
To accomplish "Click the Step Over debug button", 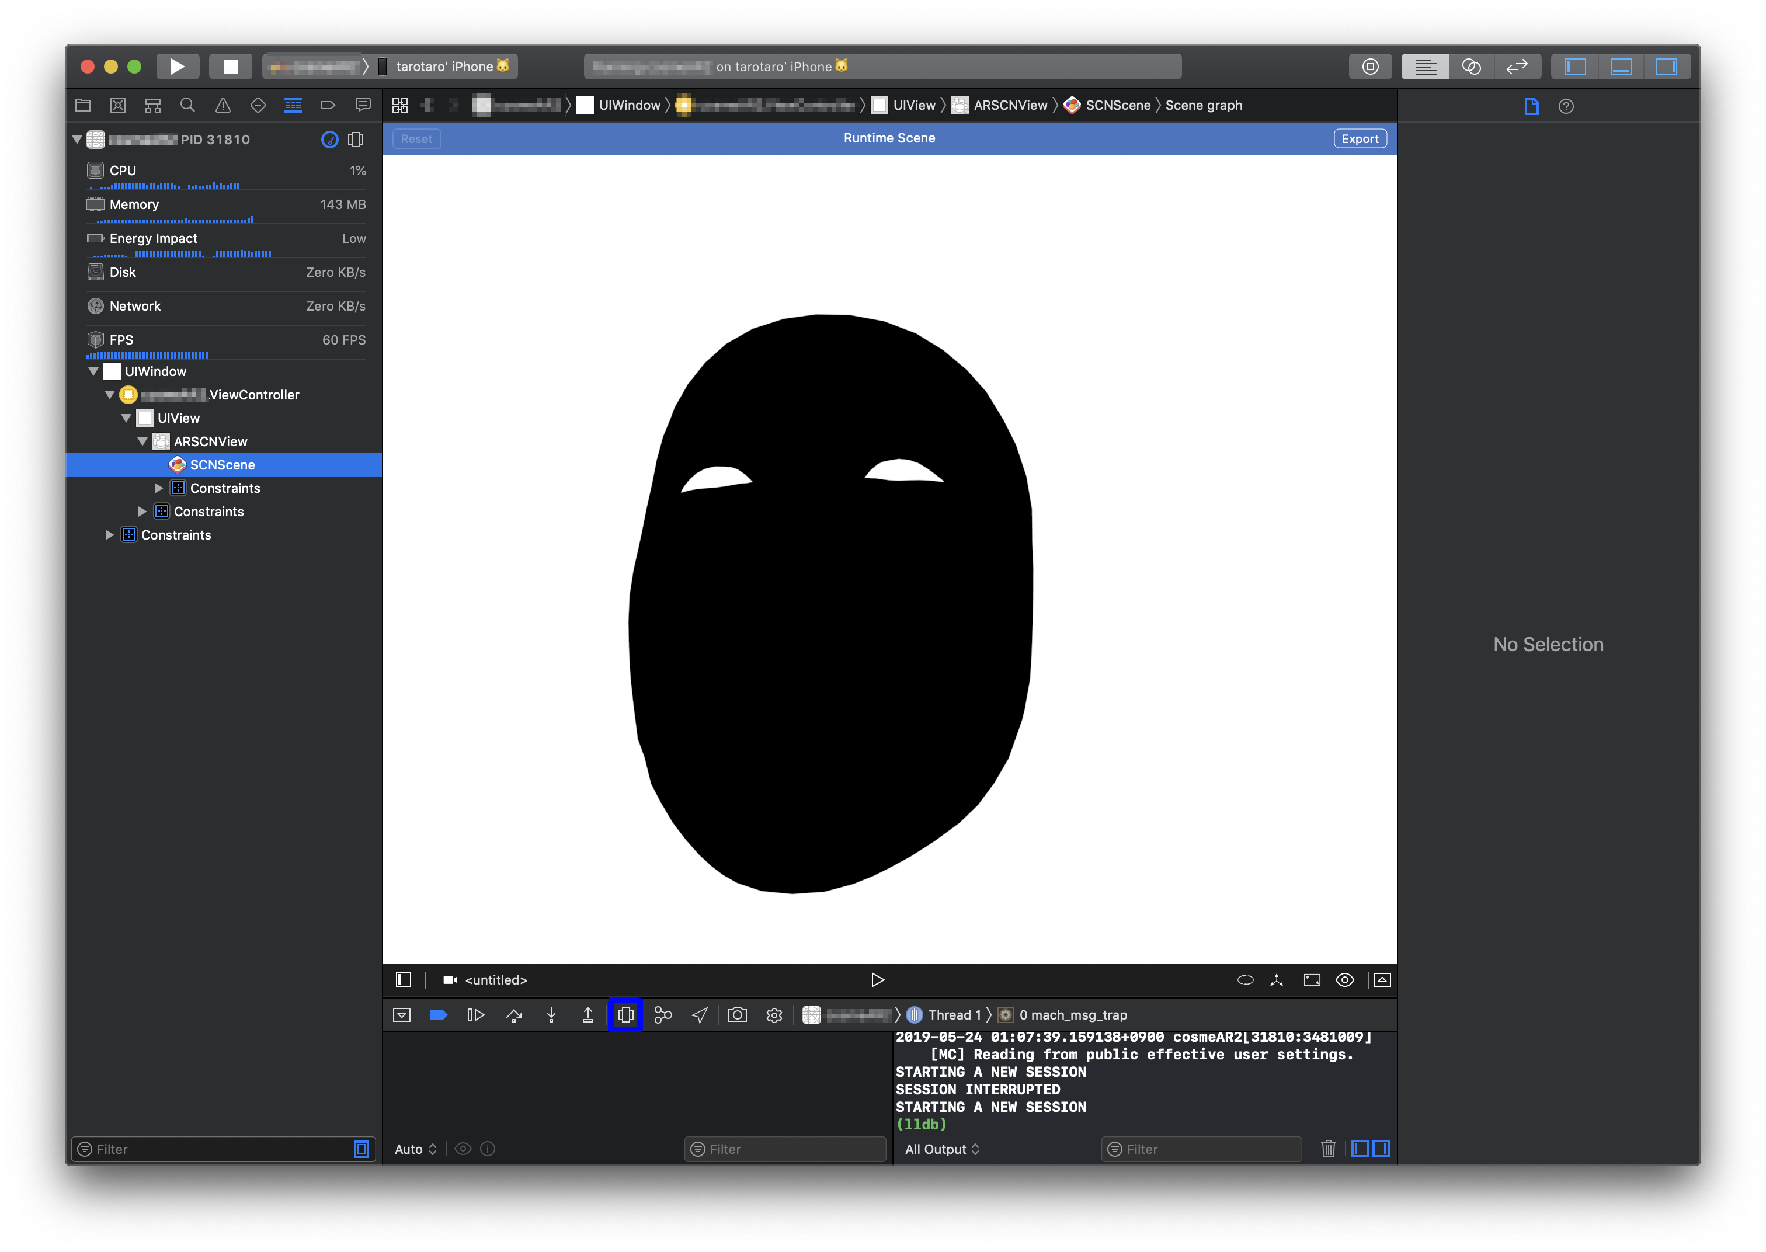I will pos(514,1014).
